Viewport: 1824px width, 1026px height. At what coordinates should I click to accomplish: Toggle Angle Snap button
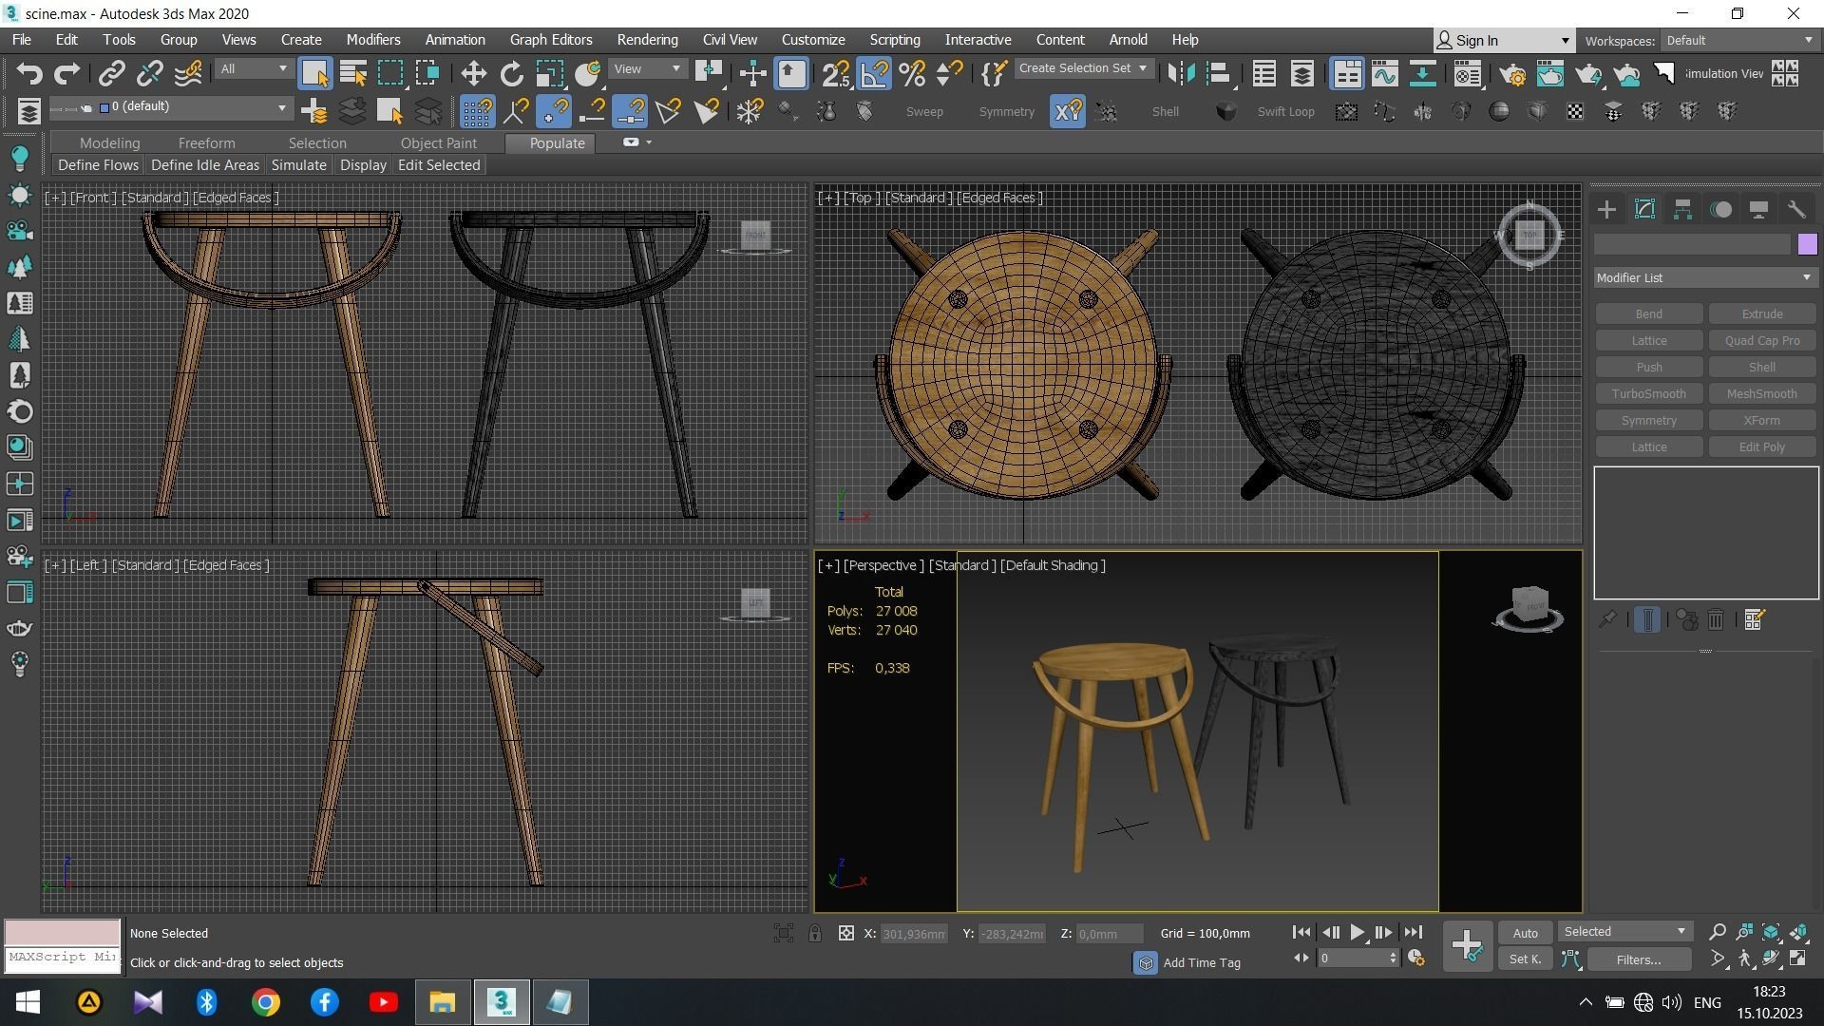coord(874,73)
